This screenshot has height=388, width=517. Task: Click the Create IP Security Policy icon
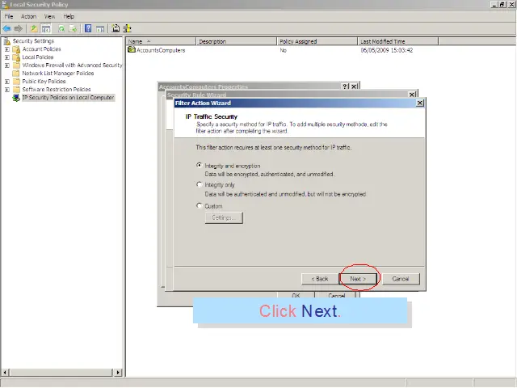click(x=116, y=28)
